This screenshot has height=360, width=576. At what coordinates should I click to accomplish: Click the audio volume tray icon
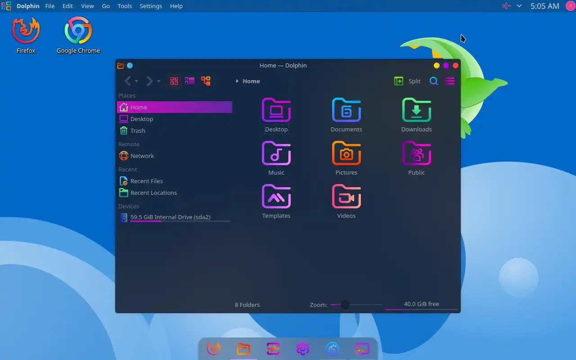click(506, 6)
